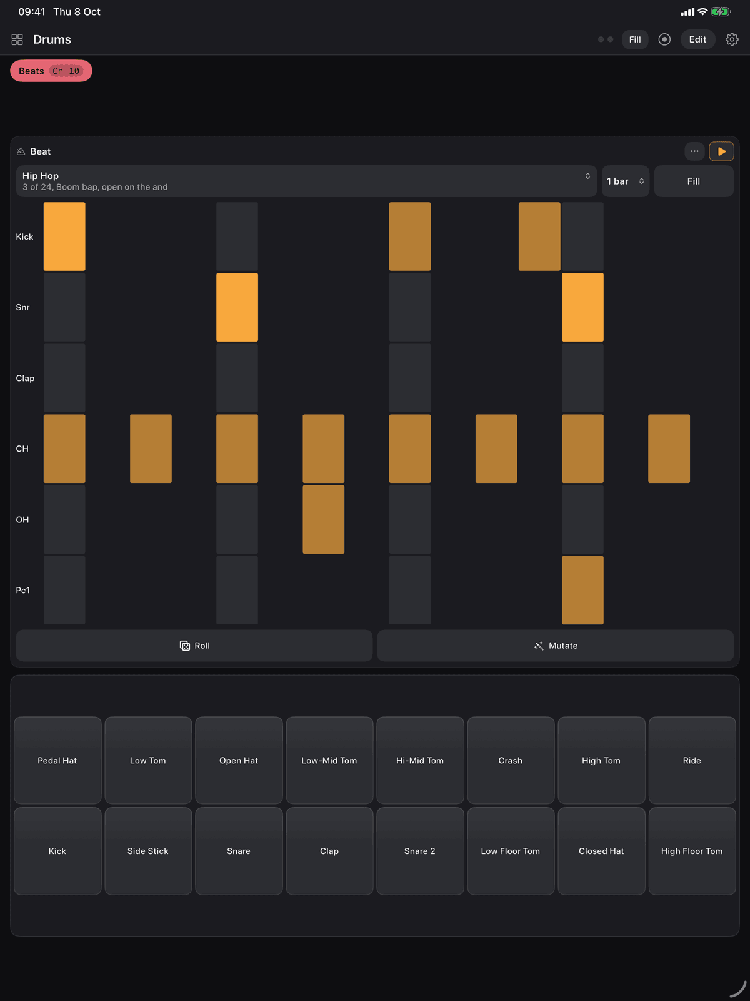Tap the 09:41 clock in status bar
This screenshot has height=1001, width=750.
pos(32,12)
